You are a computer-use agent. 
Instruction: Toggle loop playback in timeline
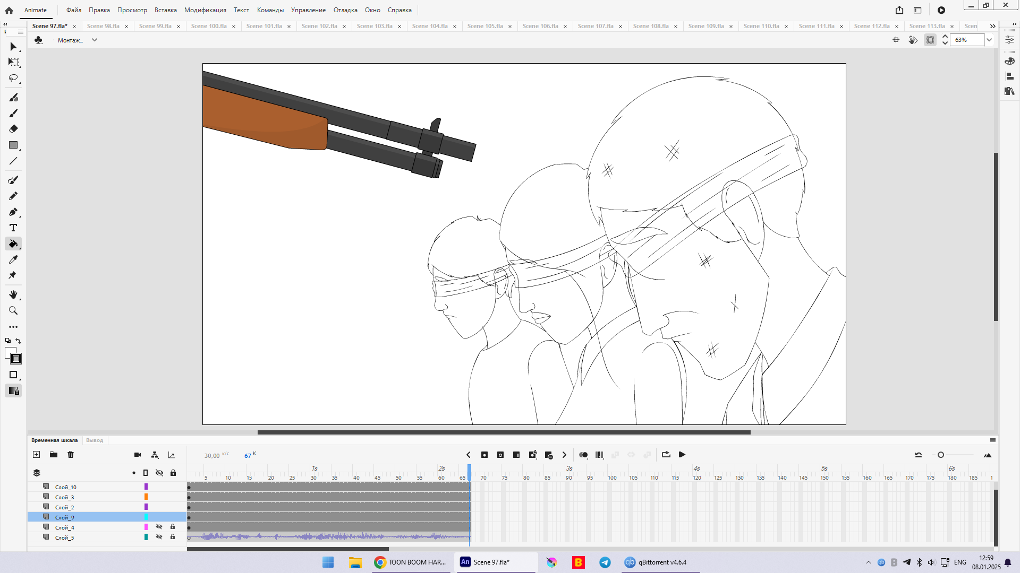coord(666,455)
